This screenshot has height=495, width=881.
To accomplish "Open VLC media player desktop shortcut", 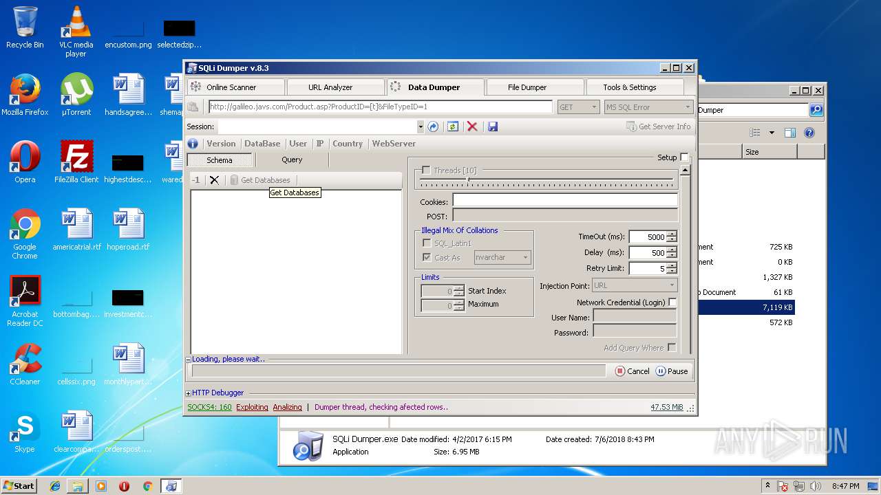I will coord(76,32).
